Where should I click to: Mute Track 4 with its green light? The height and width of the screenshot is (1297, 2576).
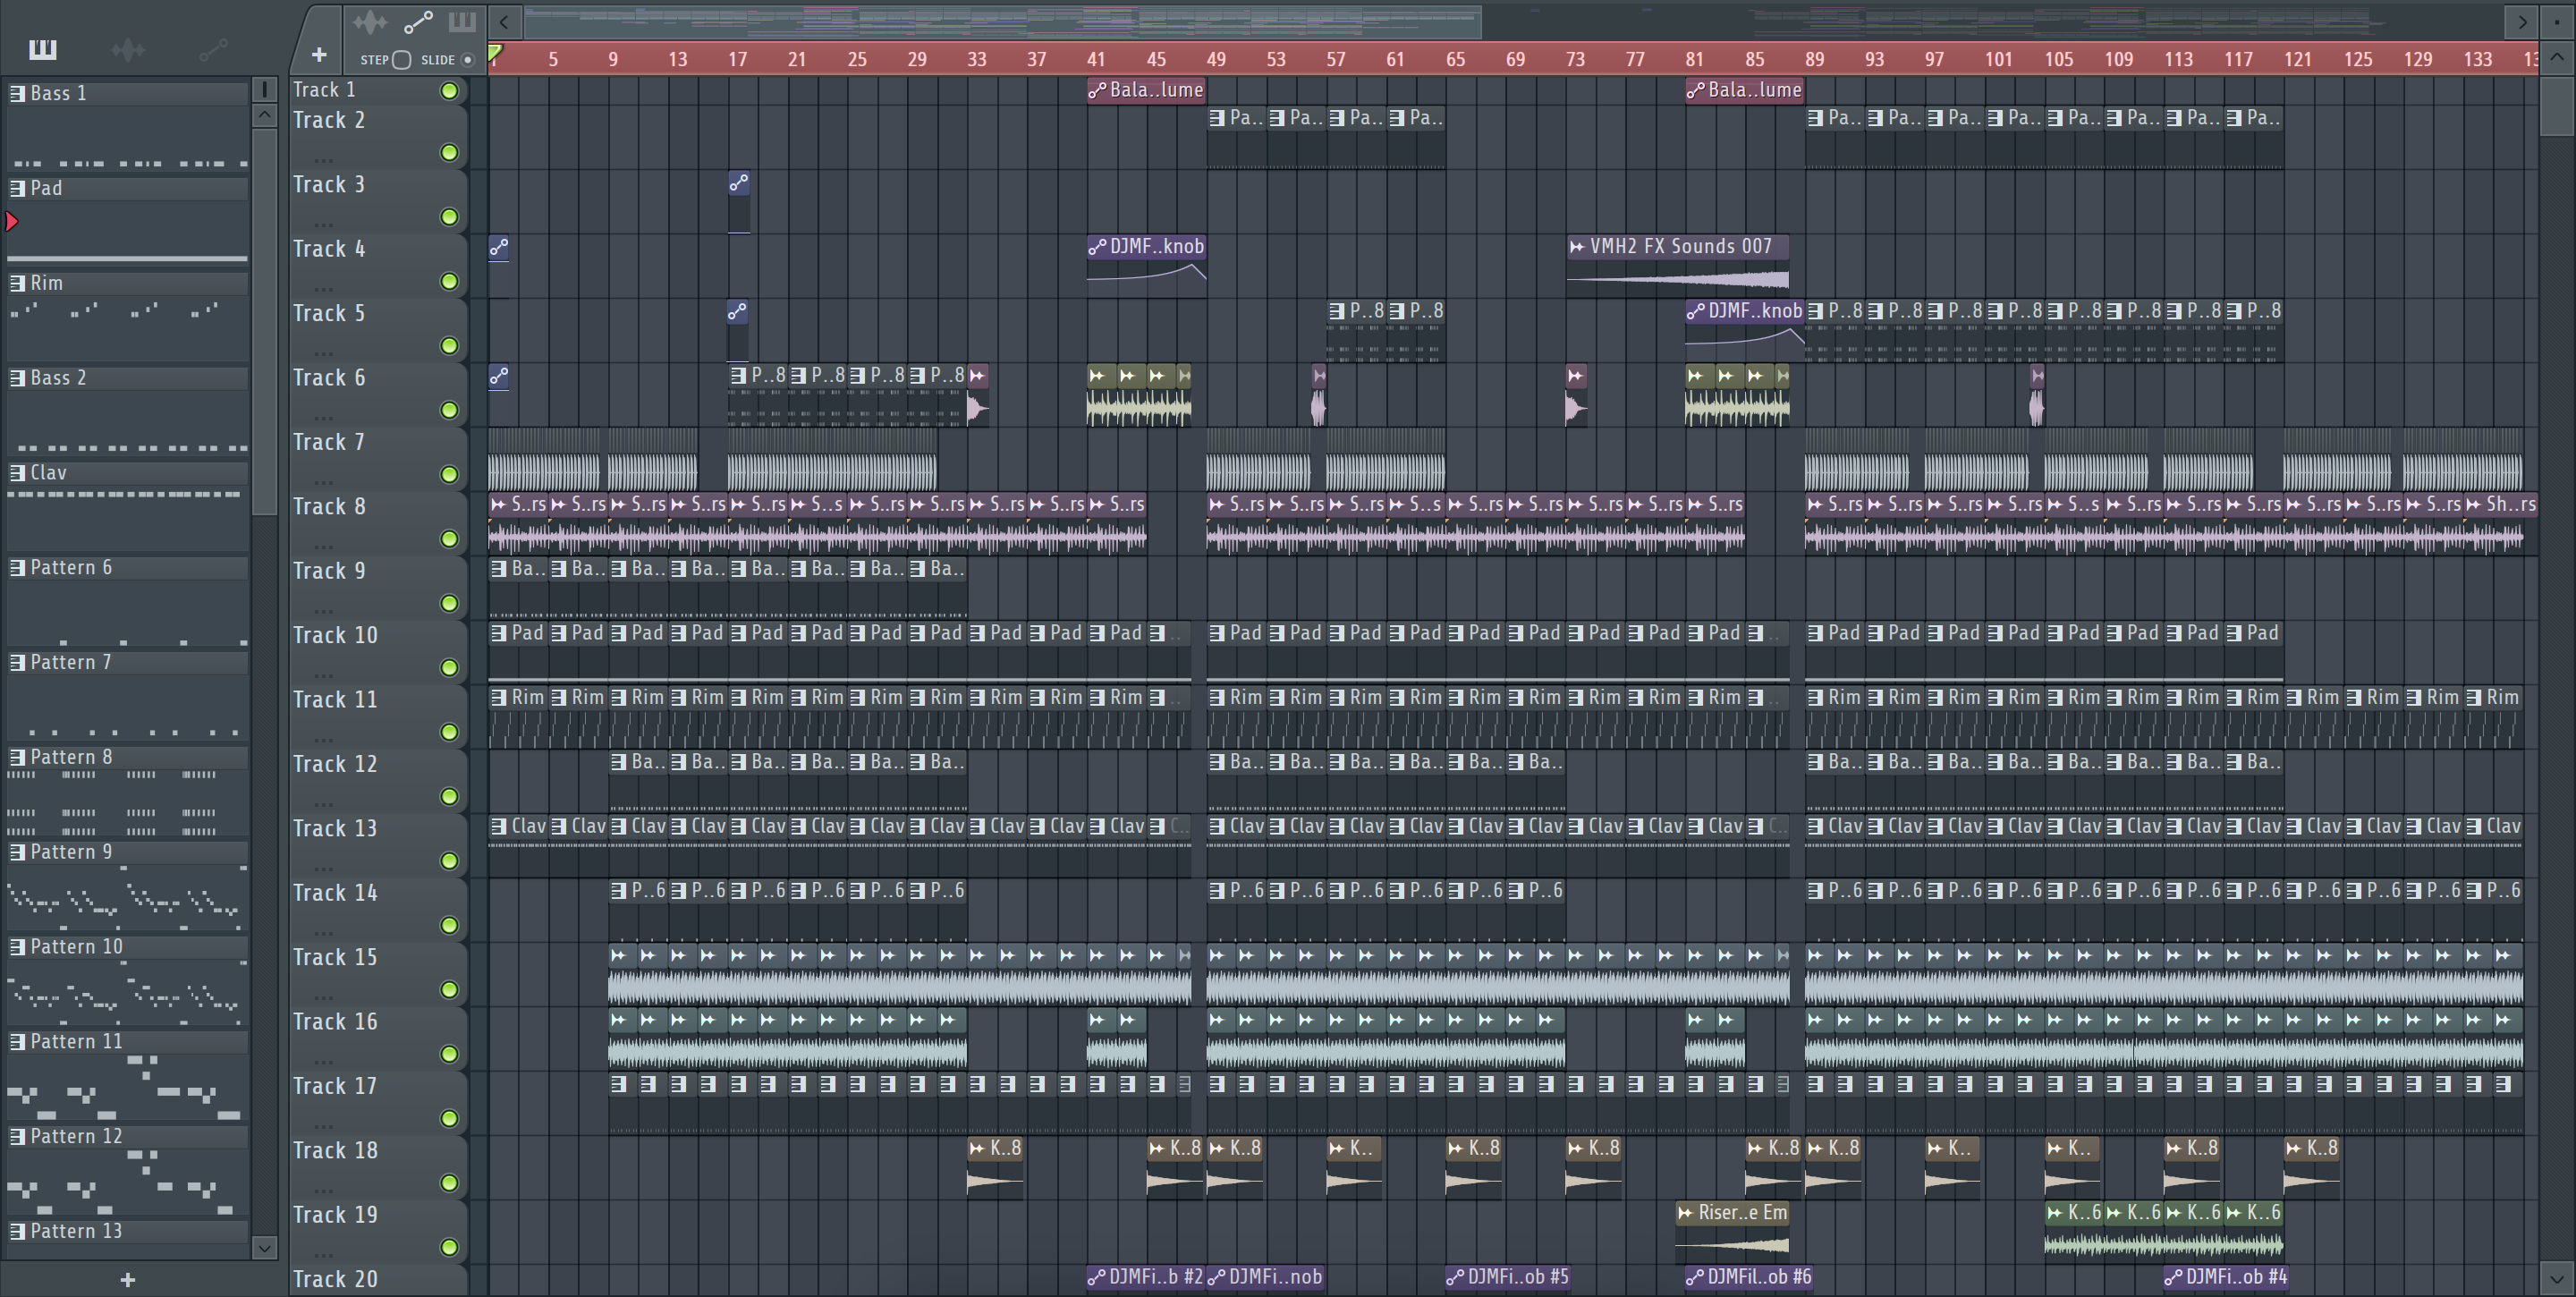(450, 282)
